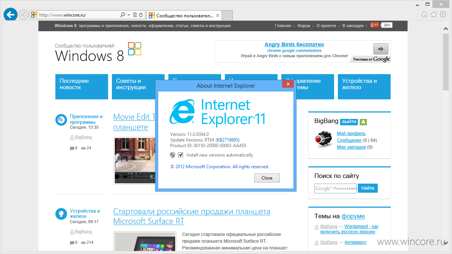The image size is (452, 254).
Task: Click views eye icon showing 24
Action: pos(84,148)
